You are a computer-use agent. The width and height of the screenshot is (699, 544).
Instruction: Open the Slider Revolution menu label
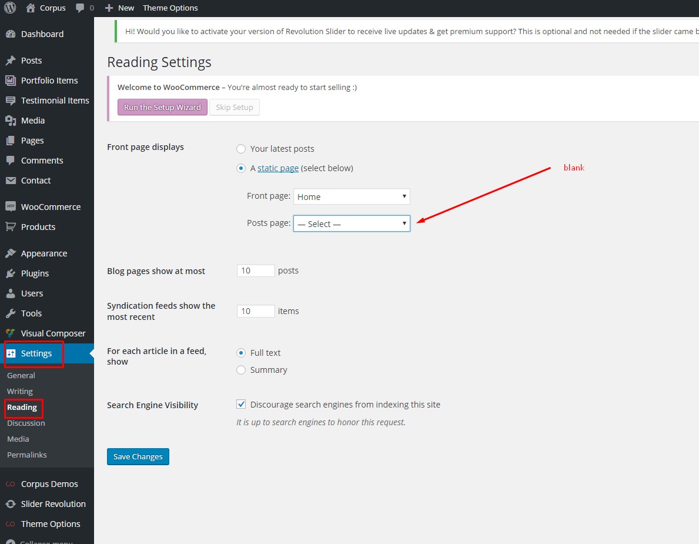pos(53,504)
